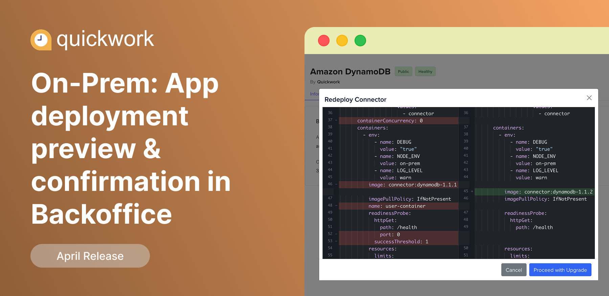The height and width of the screenshot is (296, 609).
Task: Close the Redeploy Connector dialog with X
Action: coord(589,98)
